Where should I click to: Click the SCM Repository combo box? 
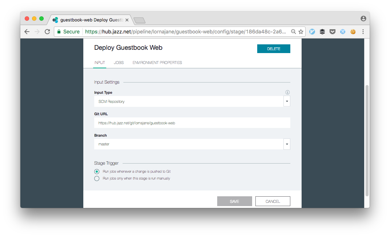click(192, 101)
